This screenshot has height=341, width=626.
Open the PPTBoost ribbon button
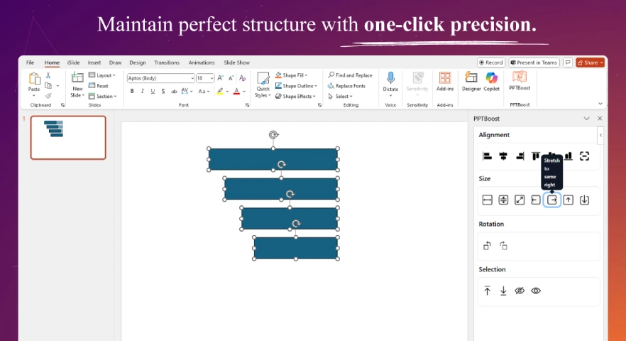click(520, 81)
